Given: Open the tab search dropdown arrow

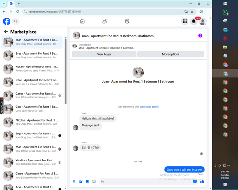Looking at the screenshot, I should tap(4, 4).
